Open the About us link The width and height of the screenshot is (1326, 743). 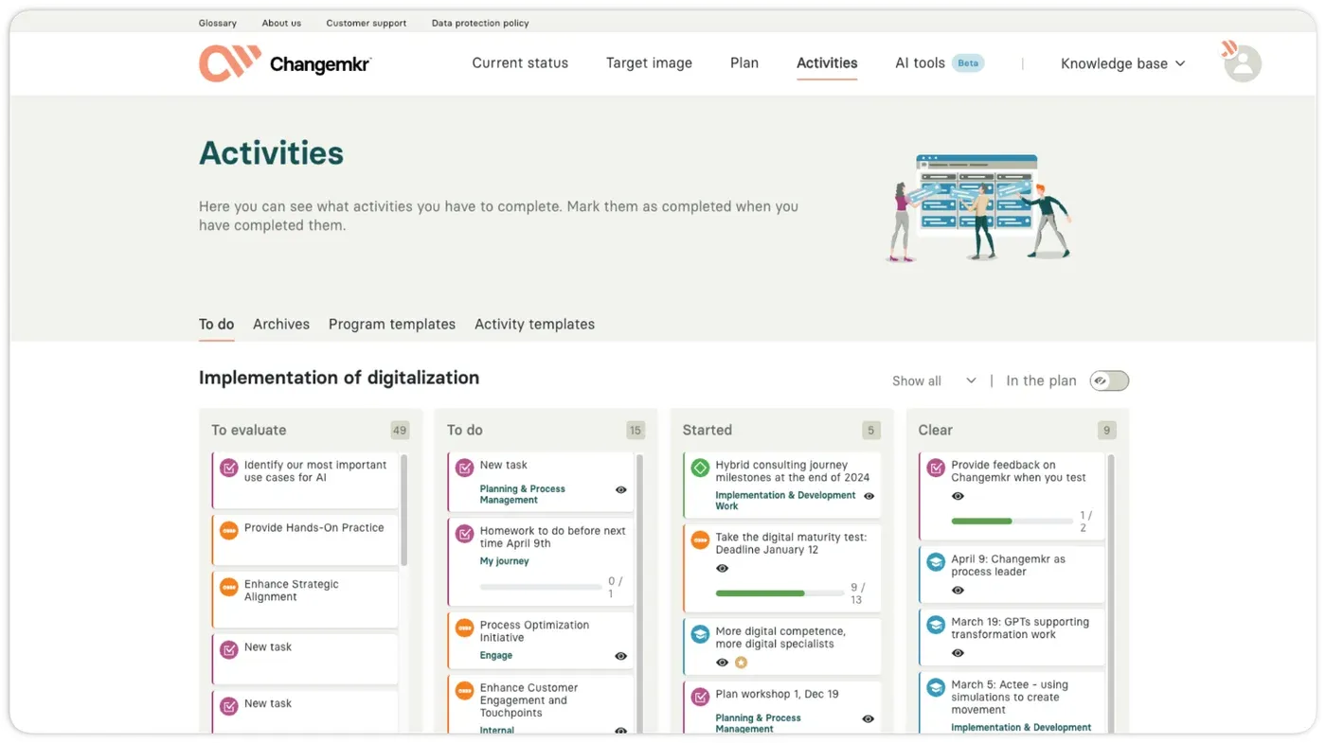[281, 23]
